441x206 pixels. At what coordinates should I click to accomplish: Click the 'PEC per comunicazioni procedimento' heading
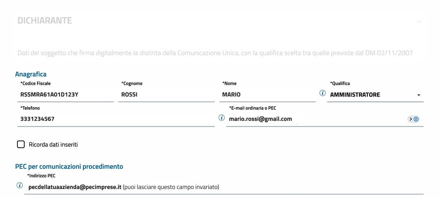point(69,167)
